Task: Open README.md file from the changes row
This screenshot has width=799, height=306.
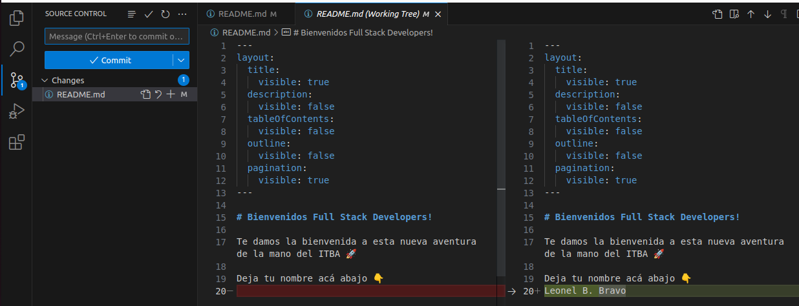Action: click(146, 95)
